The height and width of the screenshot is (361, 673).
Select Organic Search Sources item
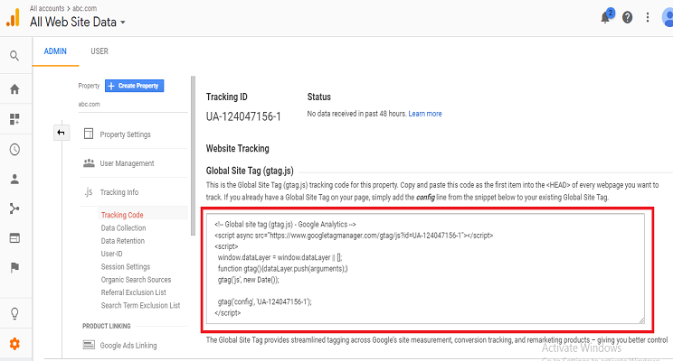click(x=136, y=279)
